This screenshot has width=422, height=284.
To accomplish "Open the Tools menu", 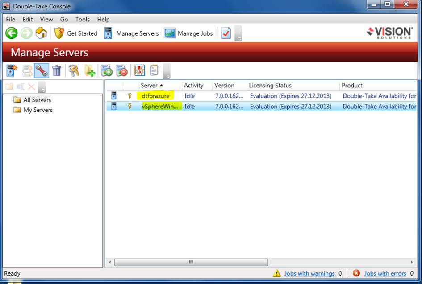I will coord(82,20).
